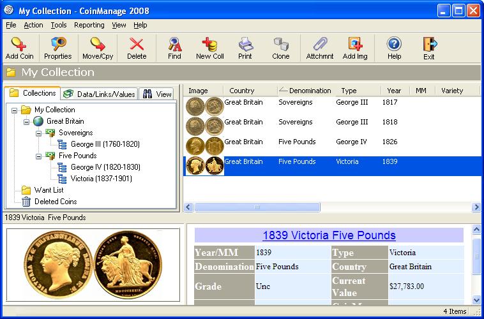Sort list by Year column header
The image size is (484, 319).
tap(395, 91)
